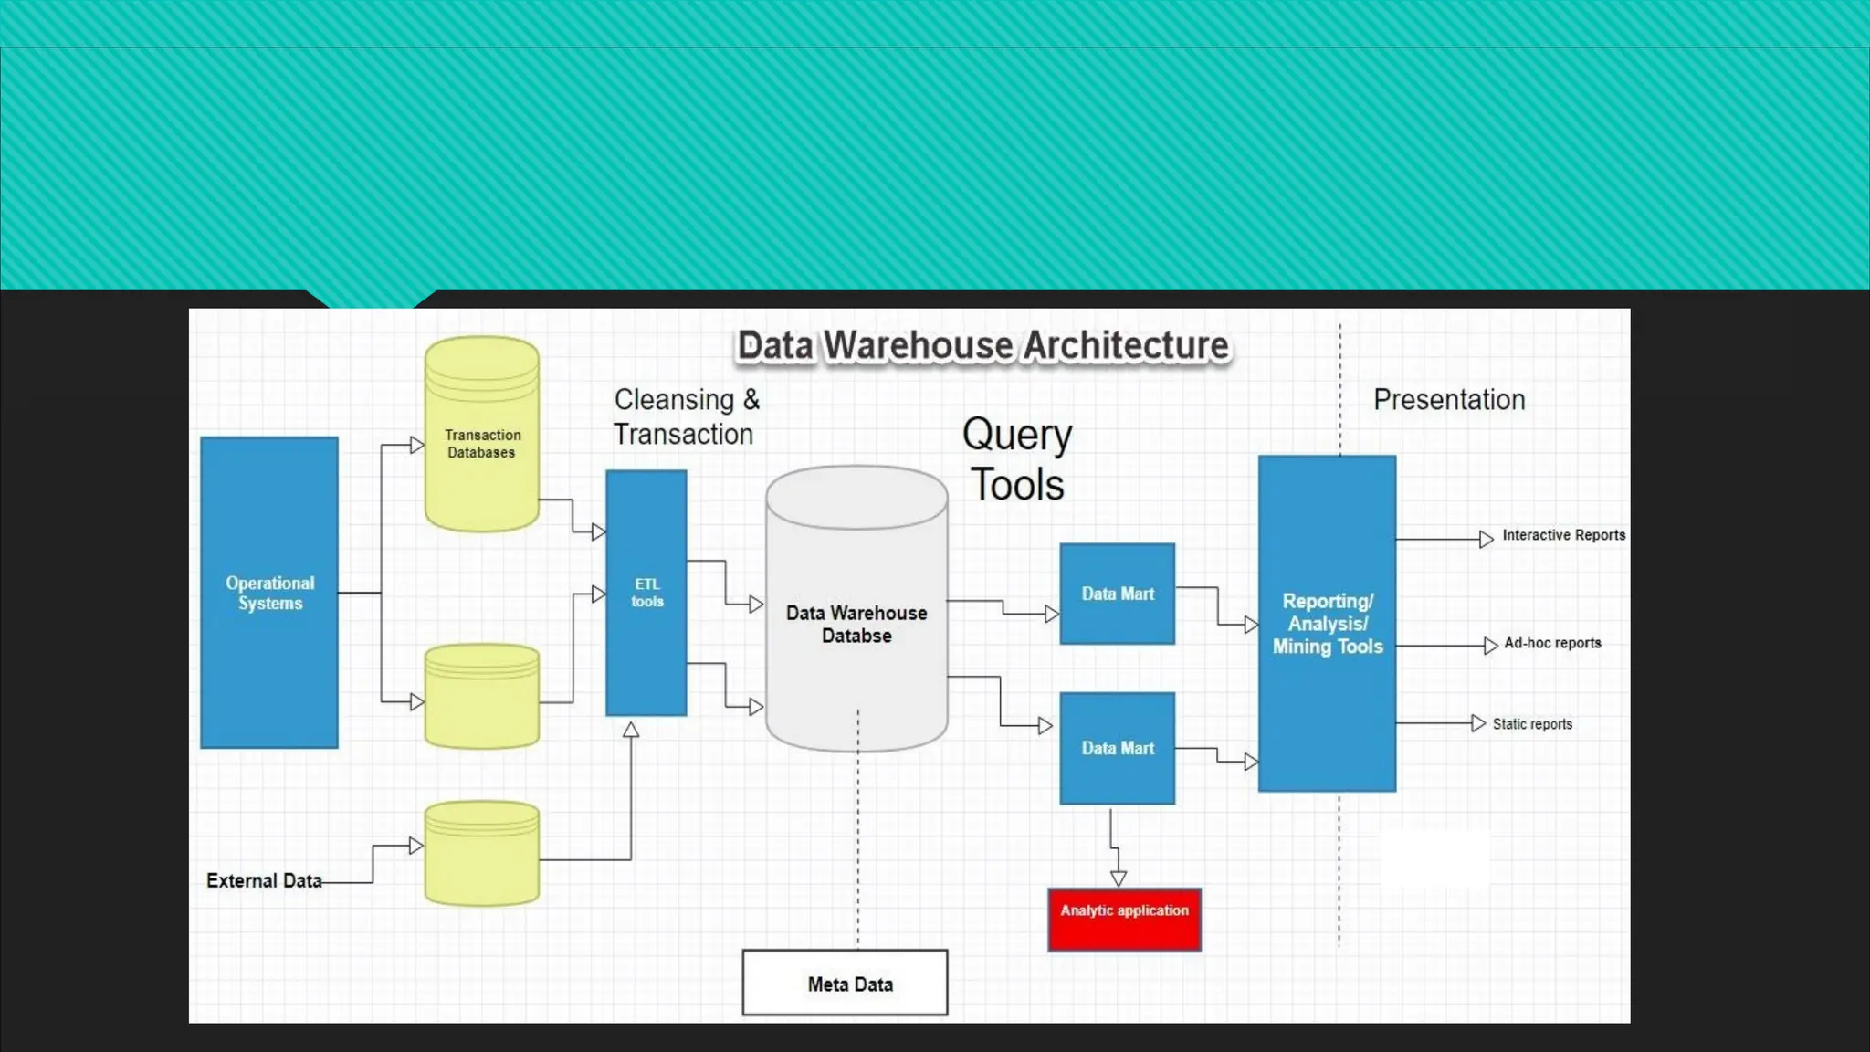Select the middle unlabeled yellow cylinder

point(482,697)
